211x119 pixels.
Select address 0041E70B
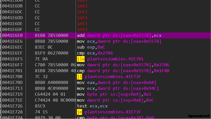click(12, 77)
